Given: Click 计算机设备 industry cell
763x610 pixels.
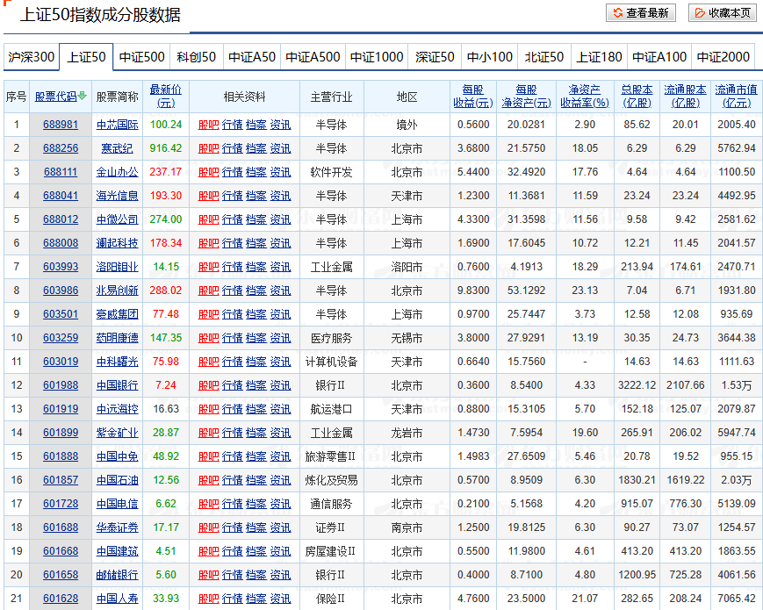Looking at the screenshot, I should coord(331,362).
